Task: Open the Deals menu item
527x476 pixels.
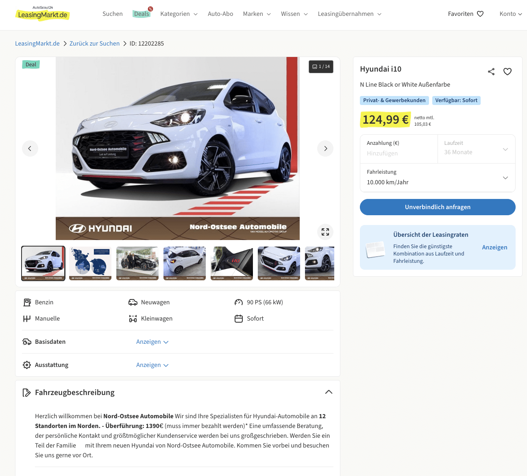Action: click(142, 14)
